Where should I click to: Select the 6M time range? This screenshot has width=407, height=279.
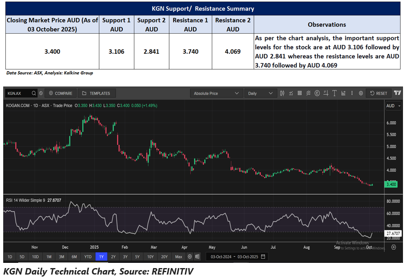(74, 257)
